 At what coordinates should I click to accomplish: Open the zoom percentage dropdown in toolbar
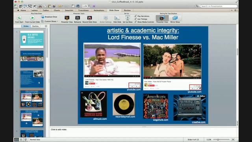pos(89,6)
